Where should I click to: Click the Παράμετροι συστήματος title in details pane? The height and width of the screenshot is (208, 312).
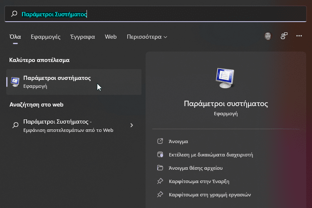click(x=226, y=104)
